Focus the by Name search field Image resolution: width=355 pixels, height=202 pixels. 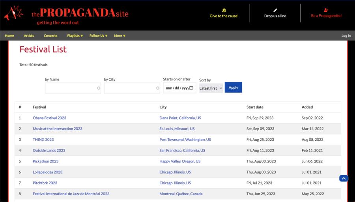pyautogui.click(x=71, y=88)
